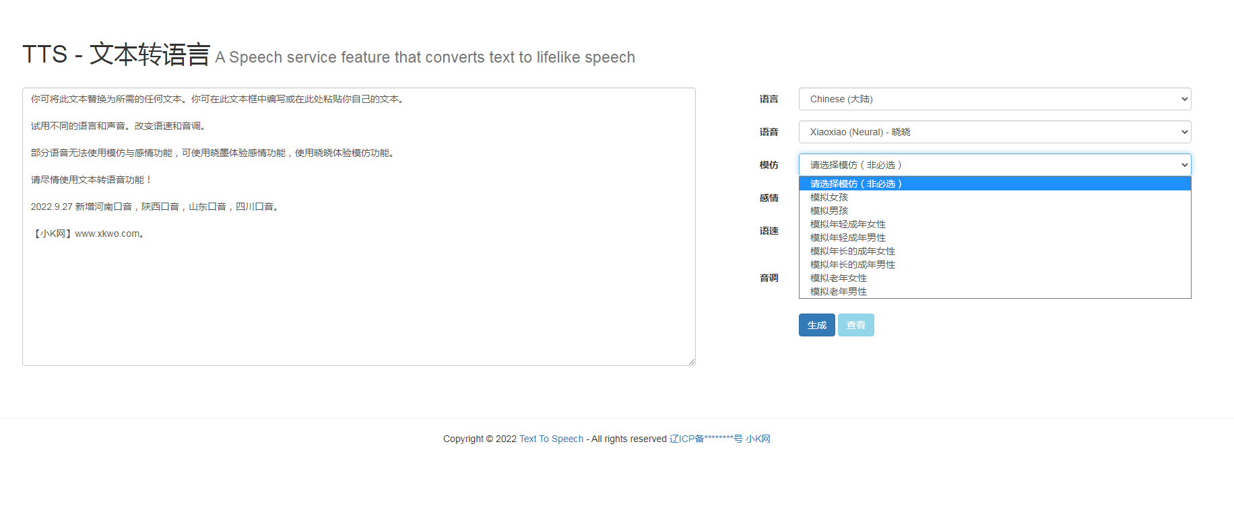Choose 模拟老年男性 from the list
Screen dimensions: 1234x508
pyautogui.click(x=839, y=291)
